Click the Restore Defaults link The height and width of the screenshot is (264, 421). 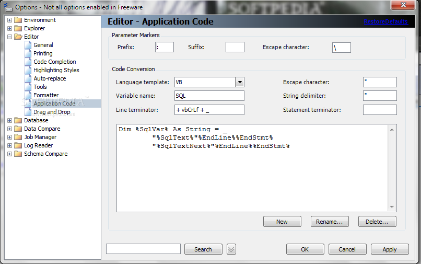[x=385, y=21]
